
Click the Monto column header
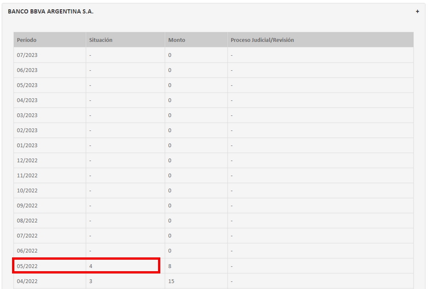[176, 40]
